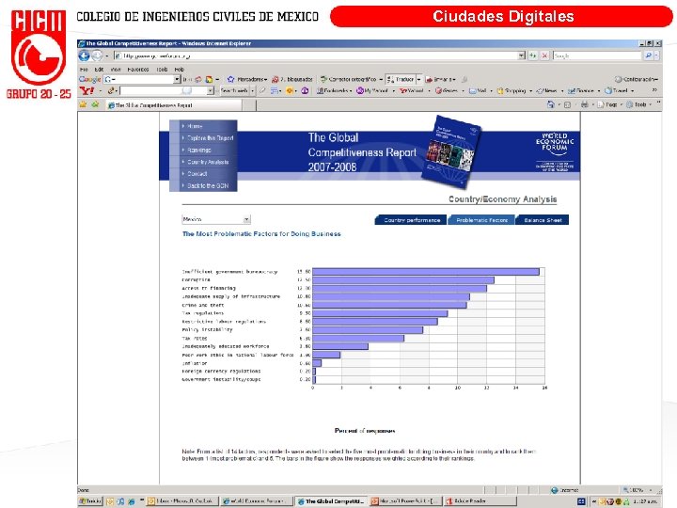Click the address bar URL field
Screen dimensions: 677x508
pos(316,56)
